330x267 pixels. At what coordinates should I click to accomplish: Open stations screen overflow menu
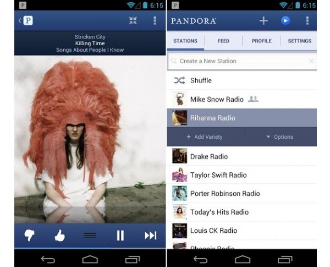307,21
